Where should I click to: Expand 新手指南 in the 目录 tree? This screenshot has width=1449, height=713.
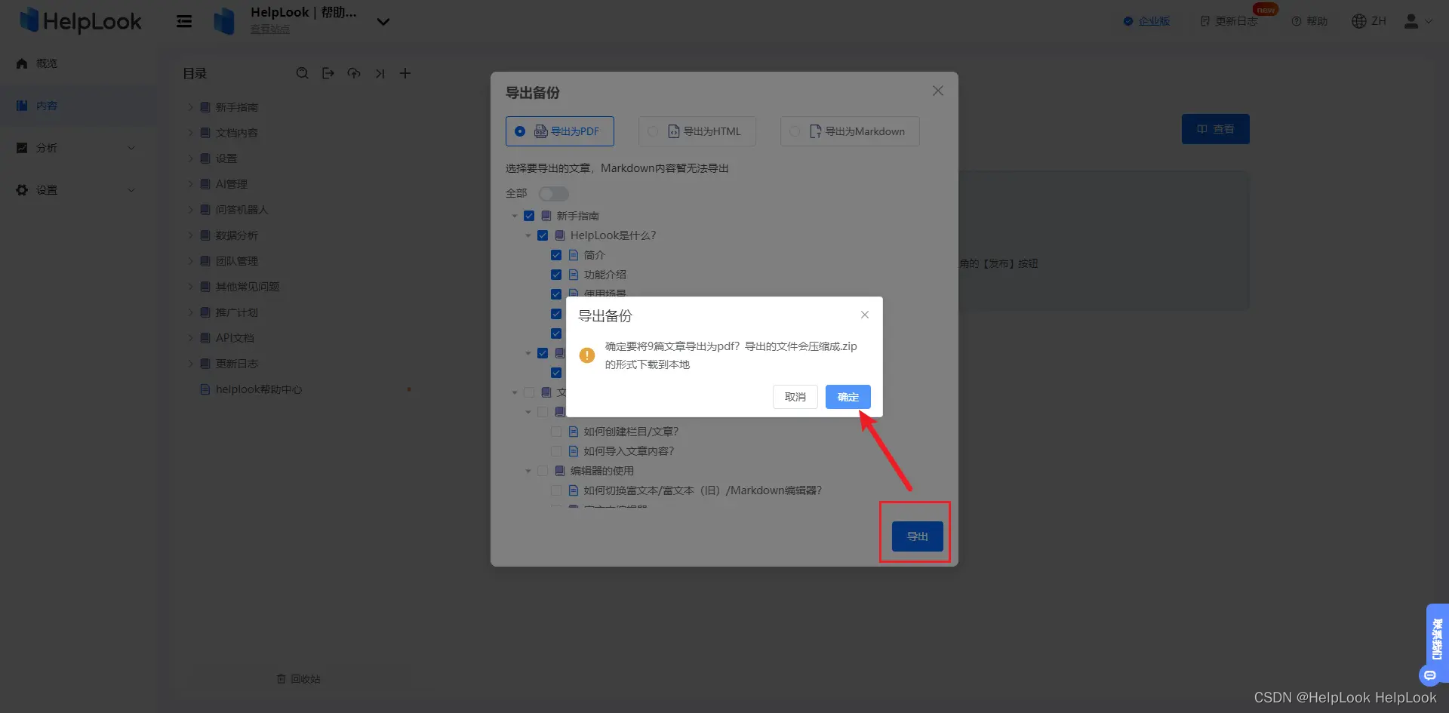pyautogui.click(x=190, y=107)
